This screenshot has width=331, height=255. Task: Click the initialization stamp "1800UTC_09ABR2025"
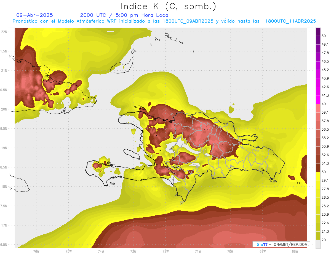click(x=188, y=21)
